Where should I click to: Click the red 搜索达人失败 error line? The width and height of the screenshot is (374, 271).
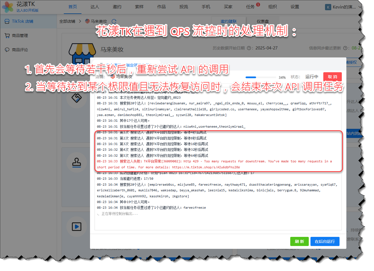click(214, 164)
